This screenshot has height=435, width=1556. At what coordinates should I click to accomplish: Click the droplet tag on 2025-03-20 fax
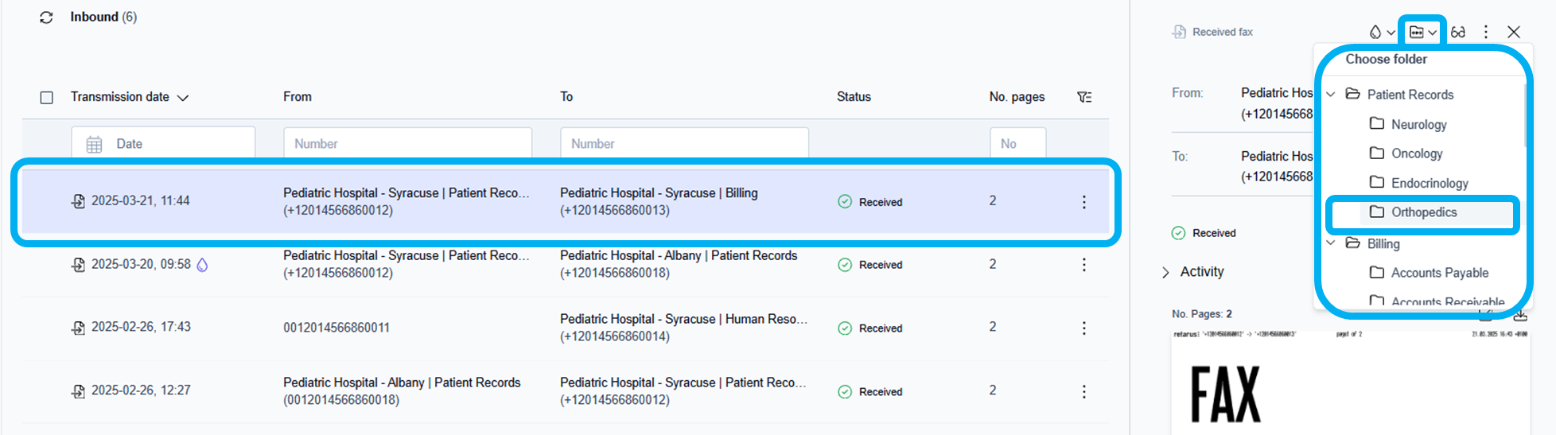pyautogui.click(x=202, y=265)
